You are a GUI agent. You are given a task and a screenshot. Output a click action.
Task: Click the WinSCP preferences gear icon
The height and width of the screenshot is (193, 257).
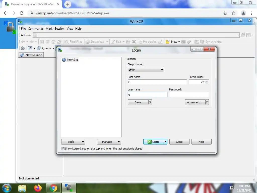point(23,48)
